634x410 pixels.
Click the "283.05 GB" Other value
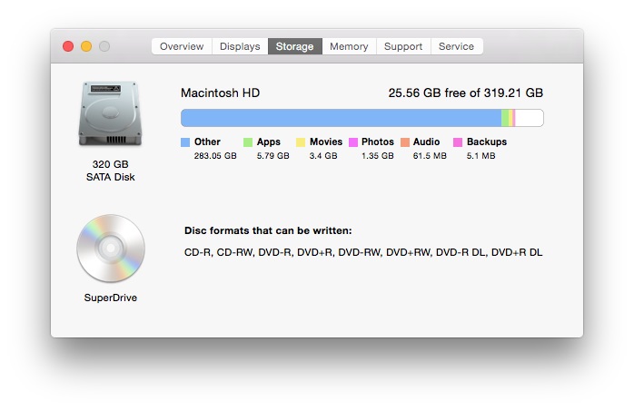[215, 156]
